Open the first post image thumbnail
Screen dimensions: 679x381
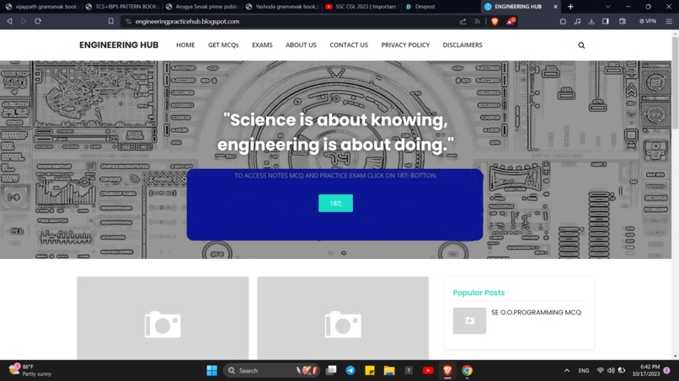(163, 318)
